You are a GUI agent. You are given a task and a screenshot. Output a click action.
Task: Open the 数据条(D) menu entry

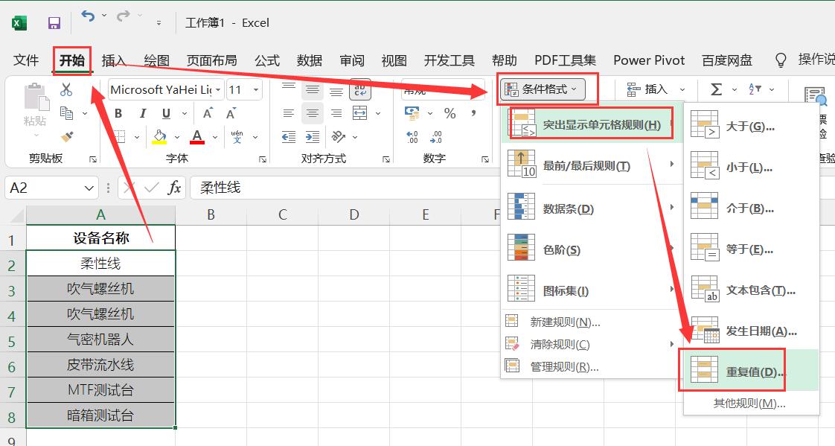(592, 208)
